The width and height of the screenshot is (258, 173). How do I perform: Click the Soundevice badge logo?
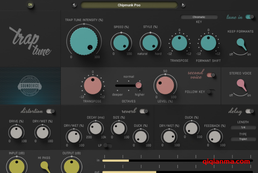30,86
